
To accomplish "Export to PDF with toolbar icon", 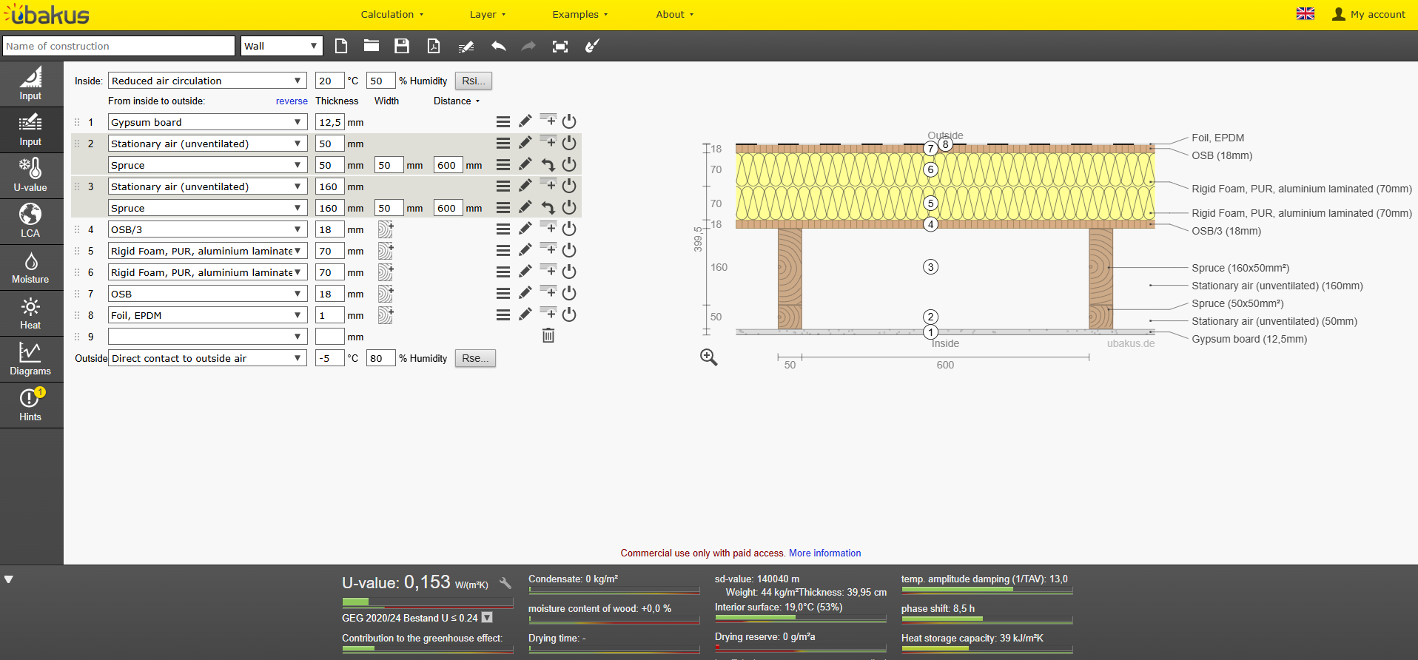I will coord(434,46).
